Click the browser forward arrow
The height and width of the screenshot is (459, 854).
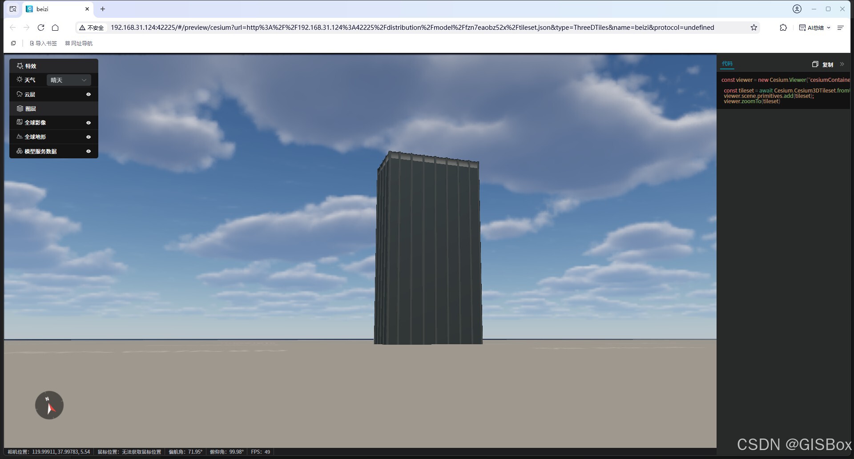click(x=27, y=28)
